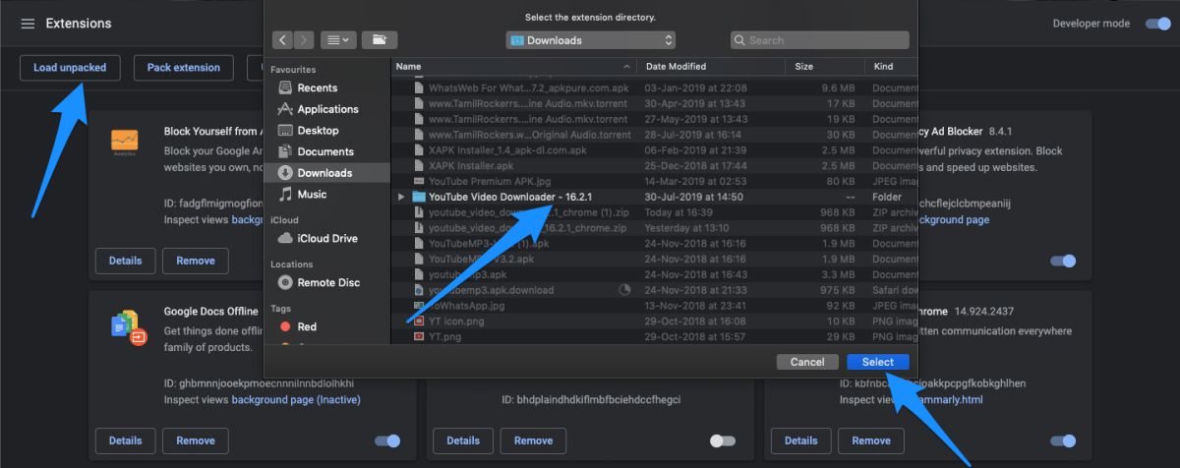
Task: Click the file icon of WhatsWeb apkpure.com.apk
Action: (x=419, y=88)
